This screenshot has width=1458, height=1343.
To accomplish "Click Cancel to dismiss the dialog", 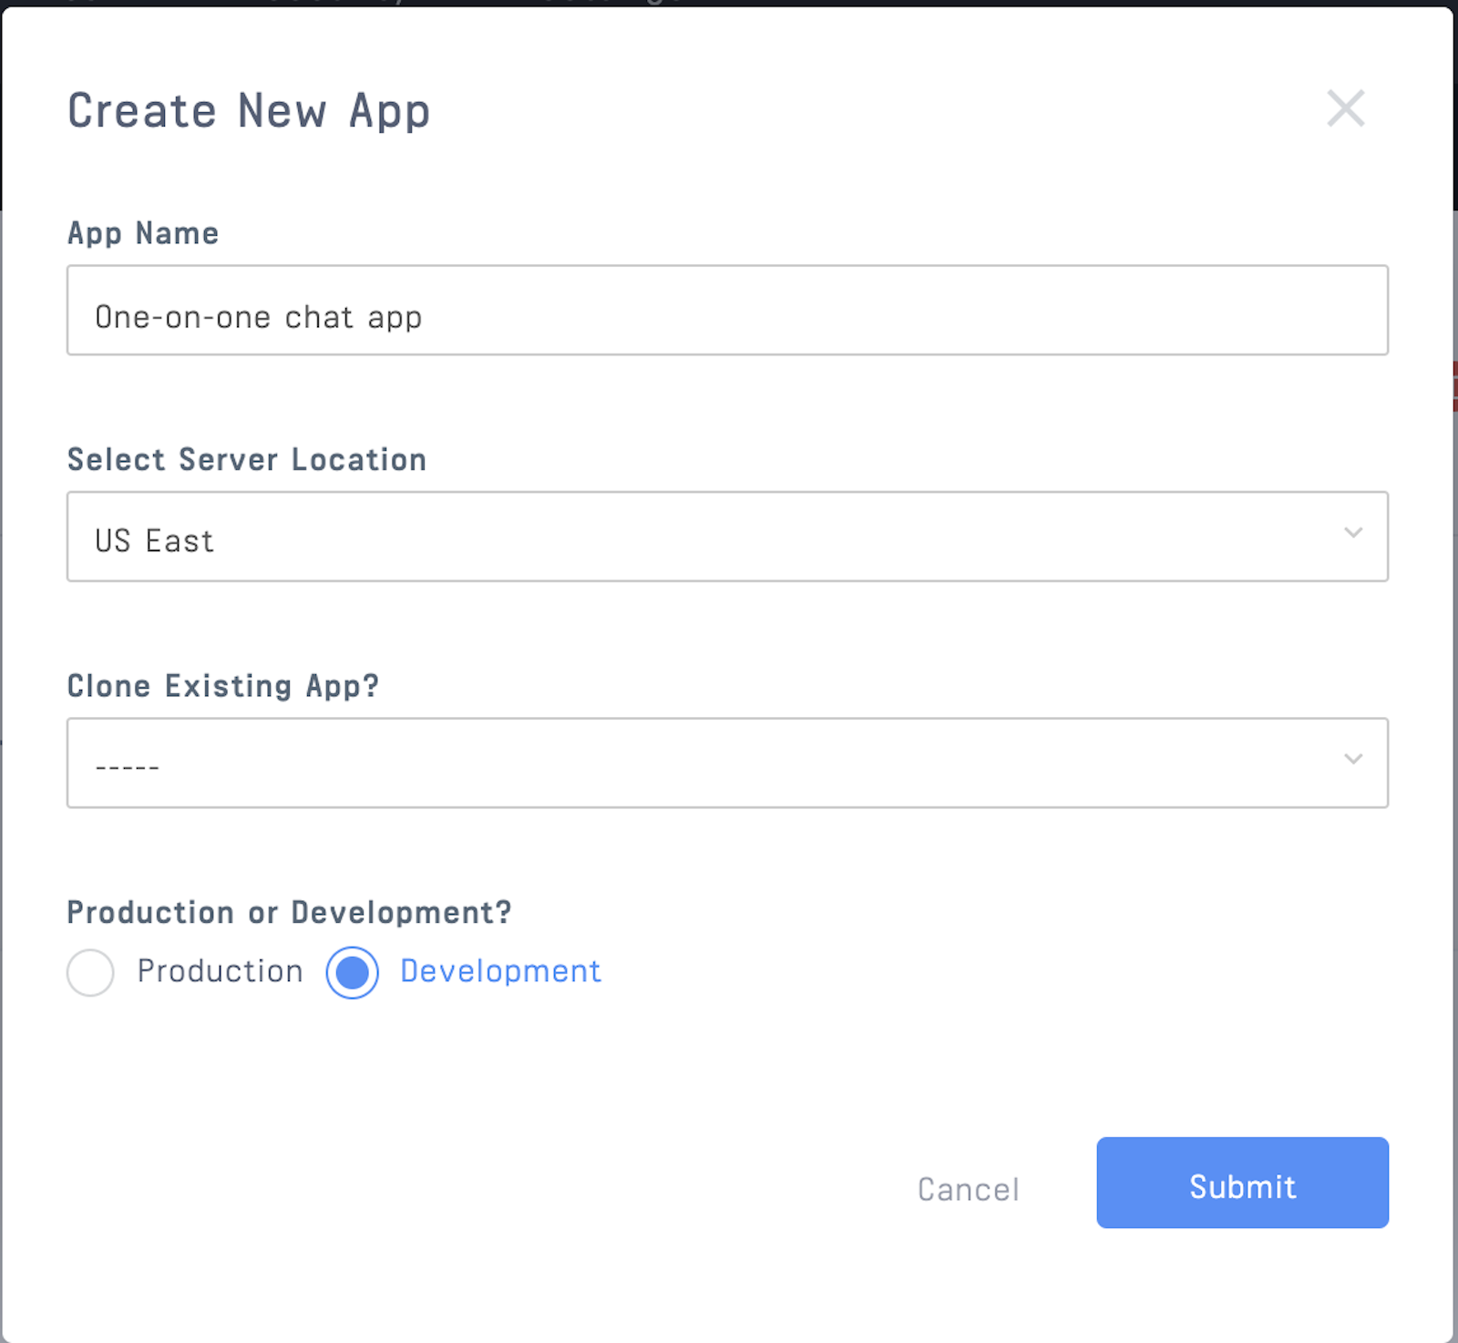I will 967,1187.
